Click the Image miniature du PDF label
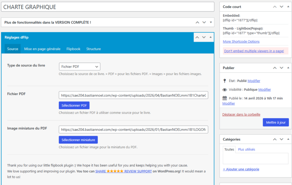 tap(27, 129)
